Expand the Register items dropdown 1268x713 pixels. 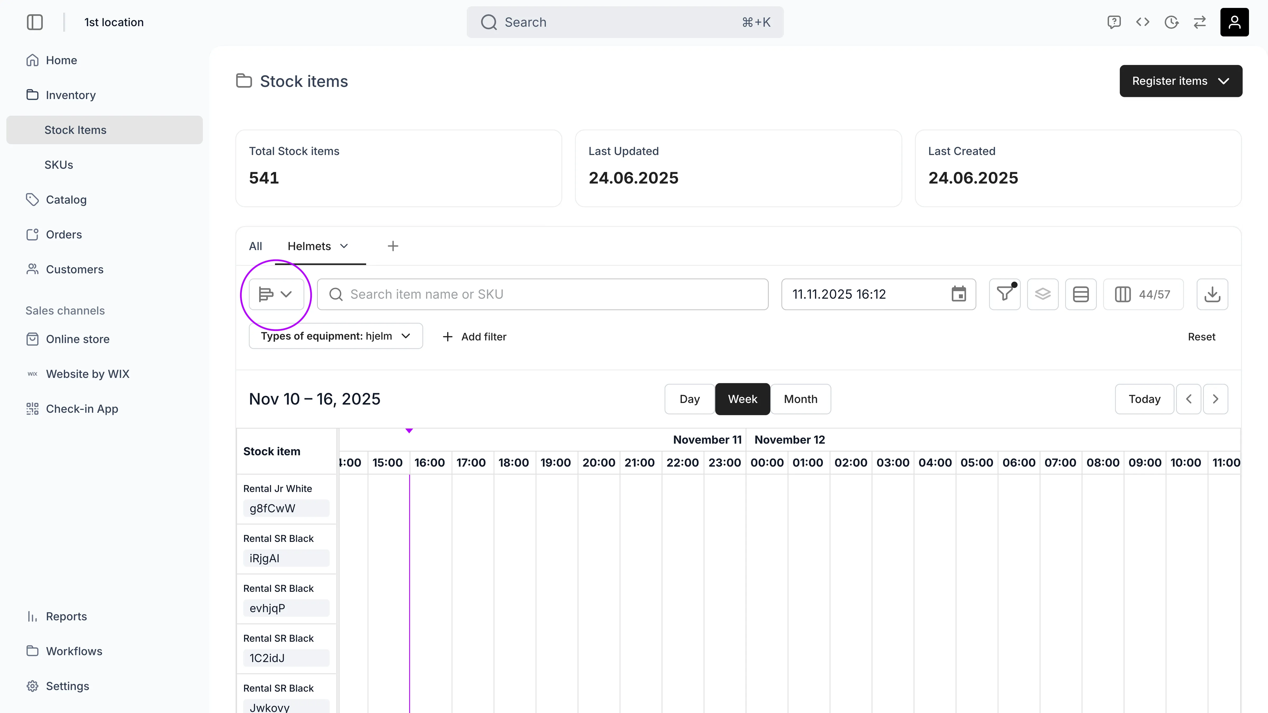[x=1180, y=81]
